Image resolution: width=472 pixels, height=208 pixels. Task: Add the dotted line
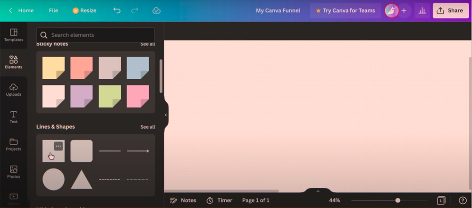pos(138,179)
